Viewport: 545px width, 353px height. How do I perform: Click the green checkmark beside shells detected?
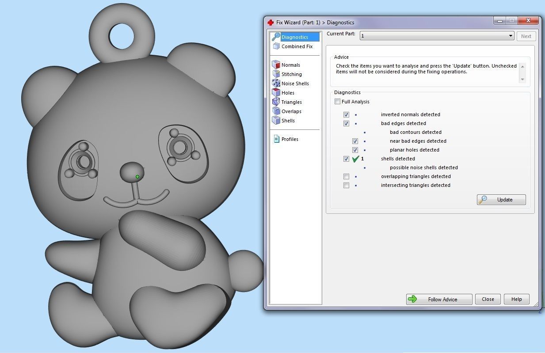tap(355, 159)
